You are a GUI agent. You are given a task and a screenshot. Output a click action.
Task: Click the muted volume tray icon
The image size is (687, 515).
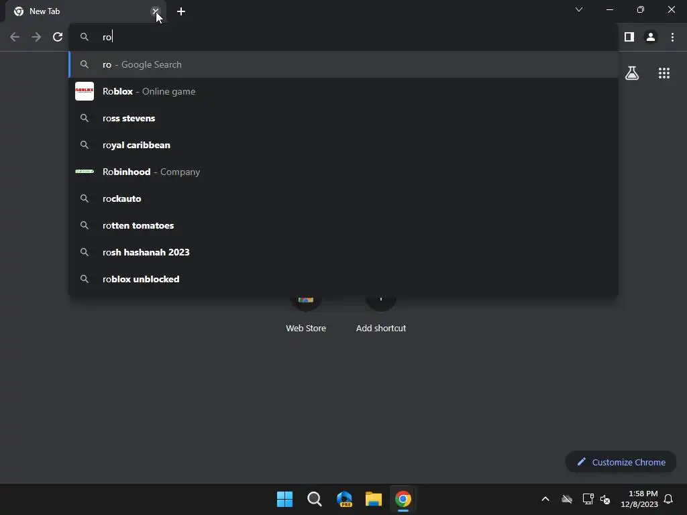click(605, 499)
